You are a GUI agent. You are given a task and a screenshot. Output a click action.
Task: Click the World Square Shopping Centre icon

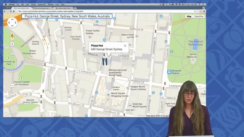(108, 95)
